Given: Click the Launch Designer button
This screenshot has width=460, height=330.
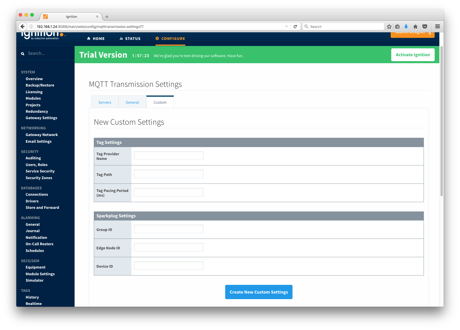Looking at the screenshot, I should (413, 35).
